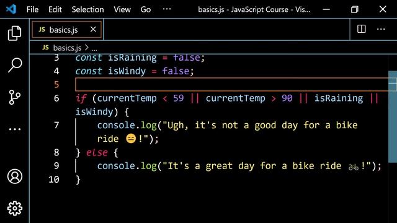Click the bicycle emoji in the string
Image resolution: width=397 pixels, height=223 pixels.
[354, 167]
